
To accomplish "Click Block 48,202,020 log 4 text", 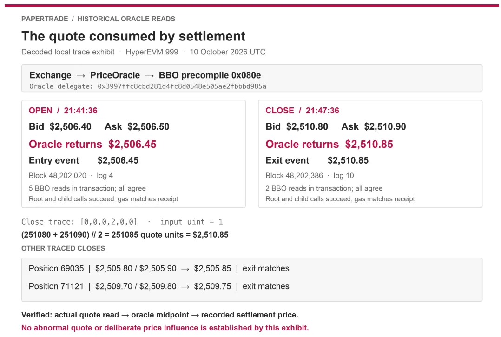I will point(71,176).
